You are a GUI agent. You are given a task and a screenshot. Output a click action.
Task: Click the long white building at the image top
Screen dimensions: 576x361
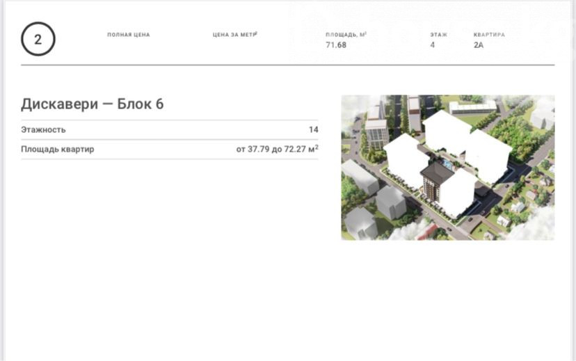(472, 106)
